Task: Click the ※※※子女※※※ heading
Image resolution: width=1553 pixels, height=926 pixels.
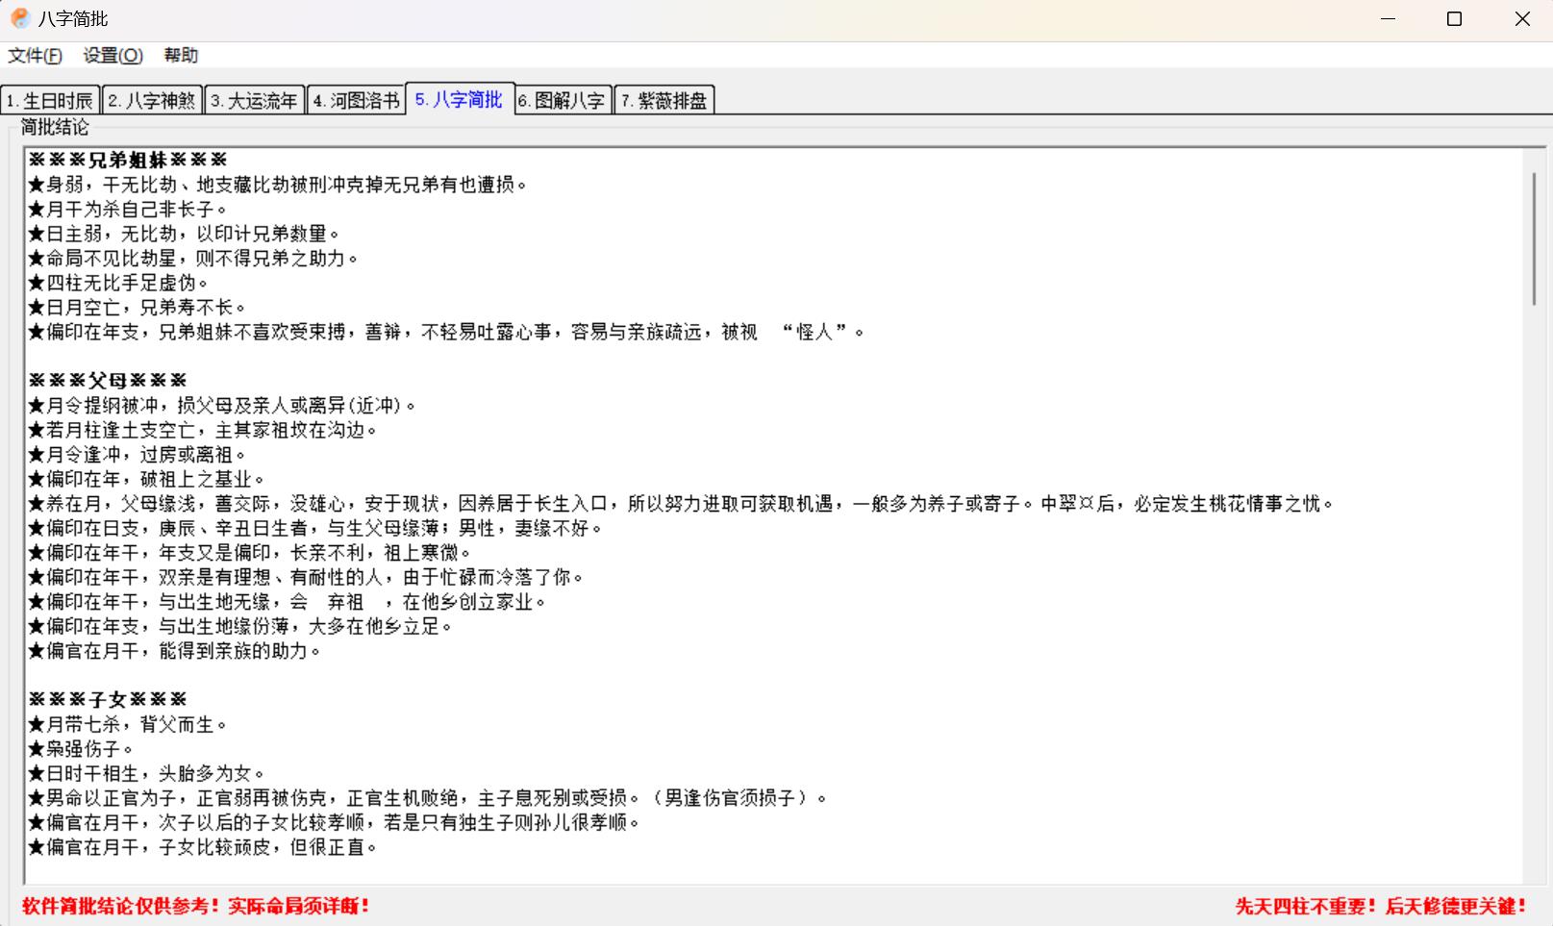Action: (x=108, y=700)
